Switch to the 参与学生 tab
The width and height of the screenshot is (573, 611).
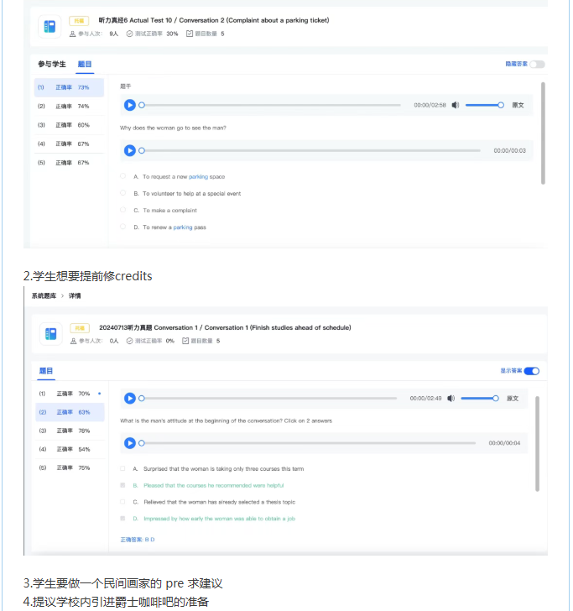pyautogui.click(x=52, y=64)
